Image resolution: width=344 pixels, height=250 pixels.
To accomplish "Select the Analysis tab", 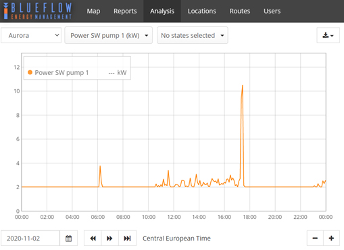I will (162, 11).
